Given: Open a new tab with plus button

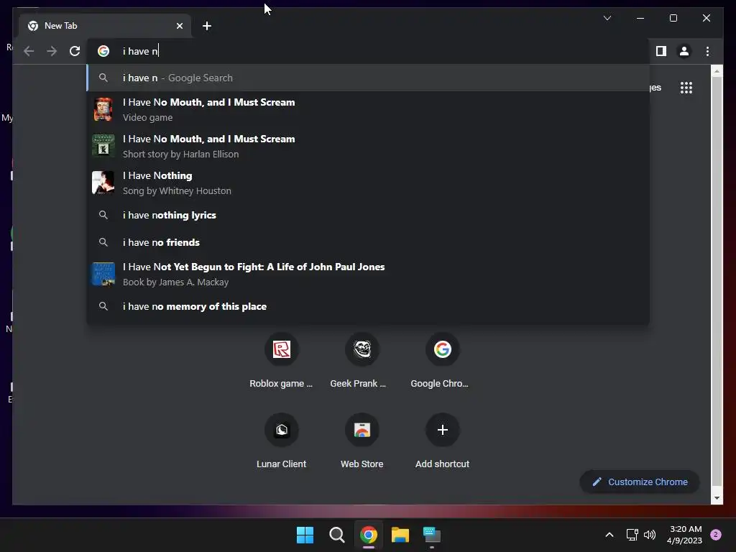Looking at the screenshot, I should click(x=206, y=26).
